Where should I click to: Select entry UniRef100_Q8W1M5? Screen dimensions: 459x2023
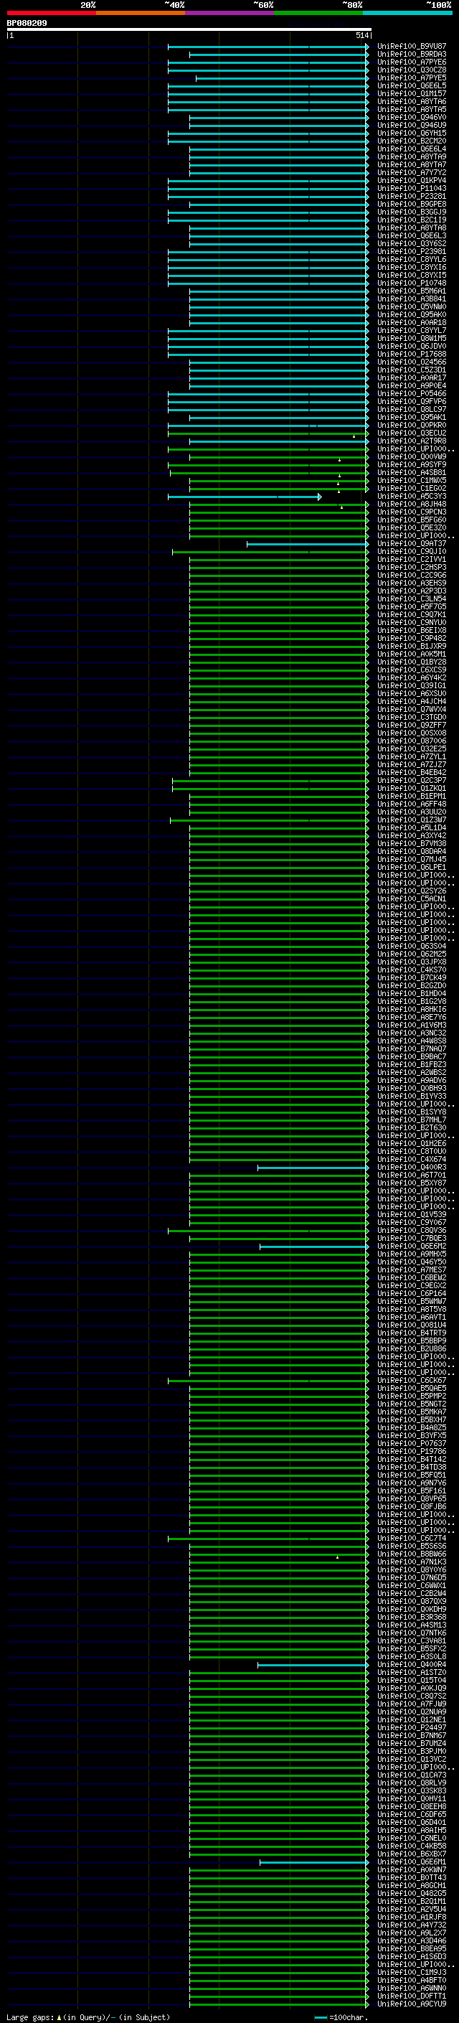tap(412, 339)
